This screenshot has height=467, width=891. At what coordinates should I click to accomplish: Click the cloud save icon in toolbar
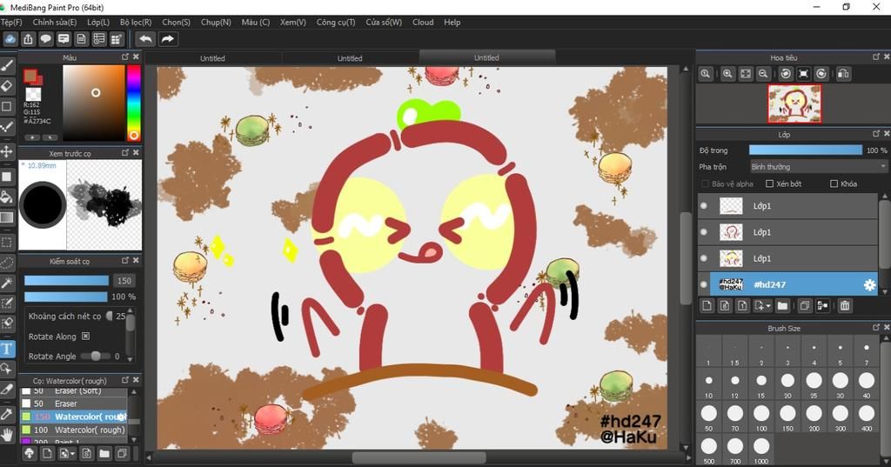[10, 38]
